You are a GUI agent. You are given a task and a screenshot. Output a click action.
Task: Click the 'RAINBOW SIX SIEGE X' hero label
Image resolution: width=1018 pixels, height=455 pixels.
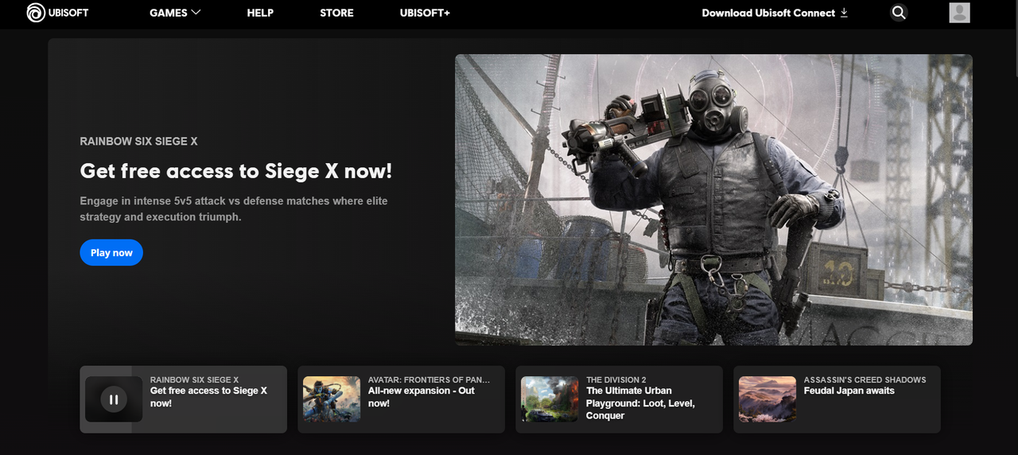(138, 142)
